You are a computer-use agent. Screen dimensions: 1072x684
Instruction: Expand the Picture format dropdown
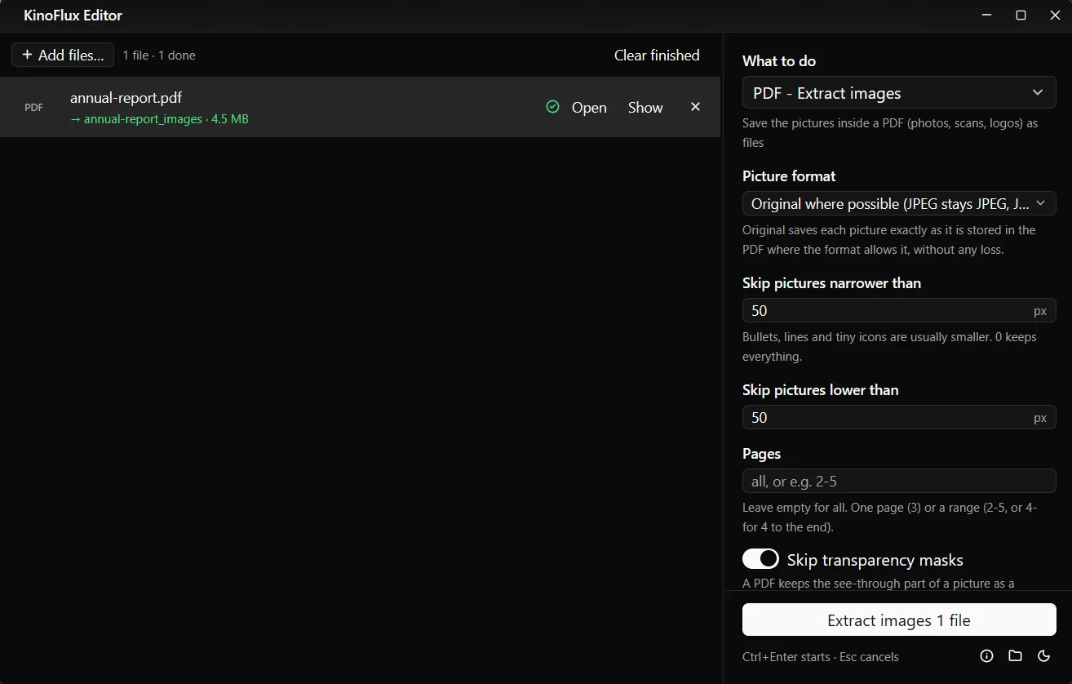(x=899, y=203)
